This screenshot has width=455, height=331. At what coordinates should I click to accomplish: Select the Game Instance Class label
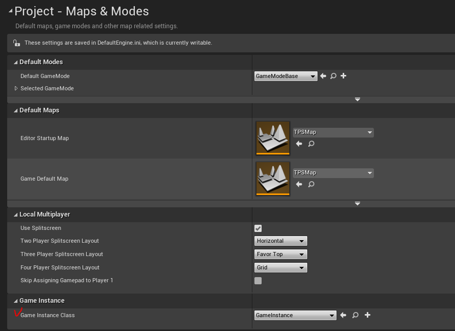[x=48, y=315]
